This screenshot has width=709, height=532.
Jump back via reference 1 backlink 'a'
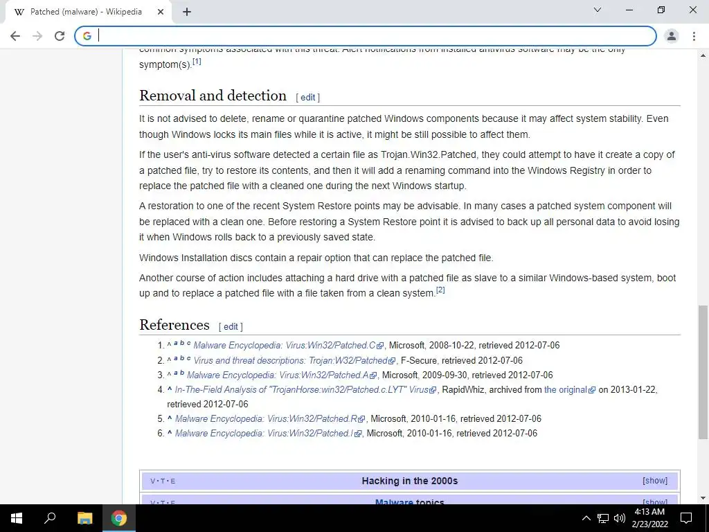point(176,343)
